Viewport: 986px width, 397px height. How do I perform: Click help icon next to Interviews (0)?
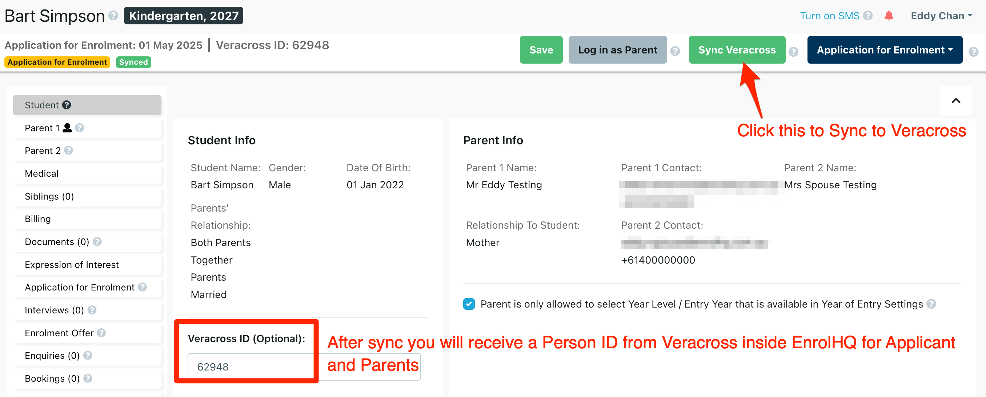(x=92, y=310)
